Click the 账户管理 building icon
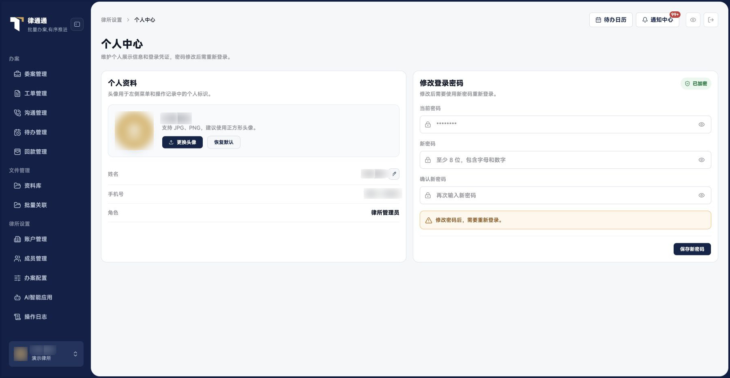The height and width of the screenshot is (378, 730). [17, 239]
